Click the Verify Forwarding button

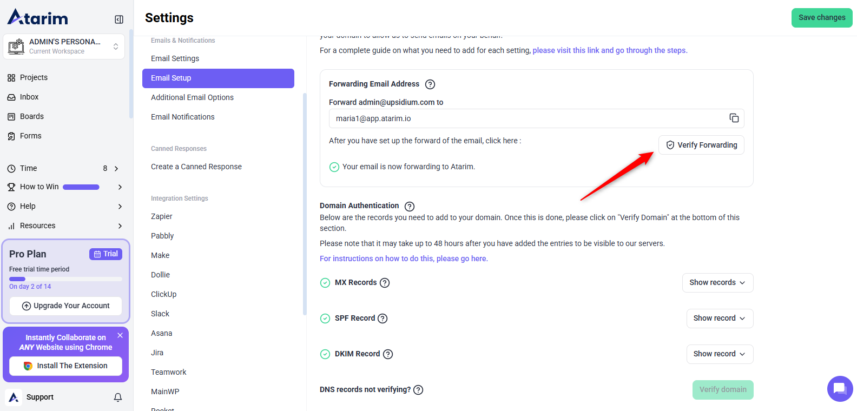701,145
